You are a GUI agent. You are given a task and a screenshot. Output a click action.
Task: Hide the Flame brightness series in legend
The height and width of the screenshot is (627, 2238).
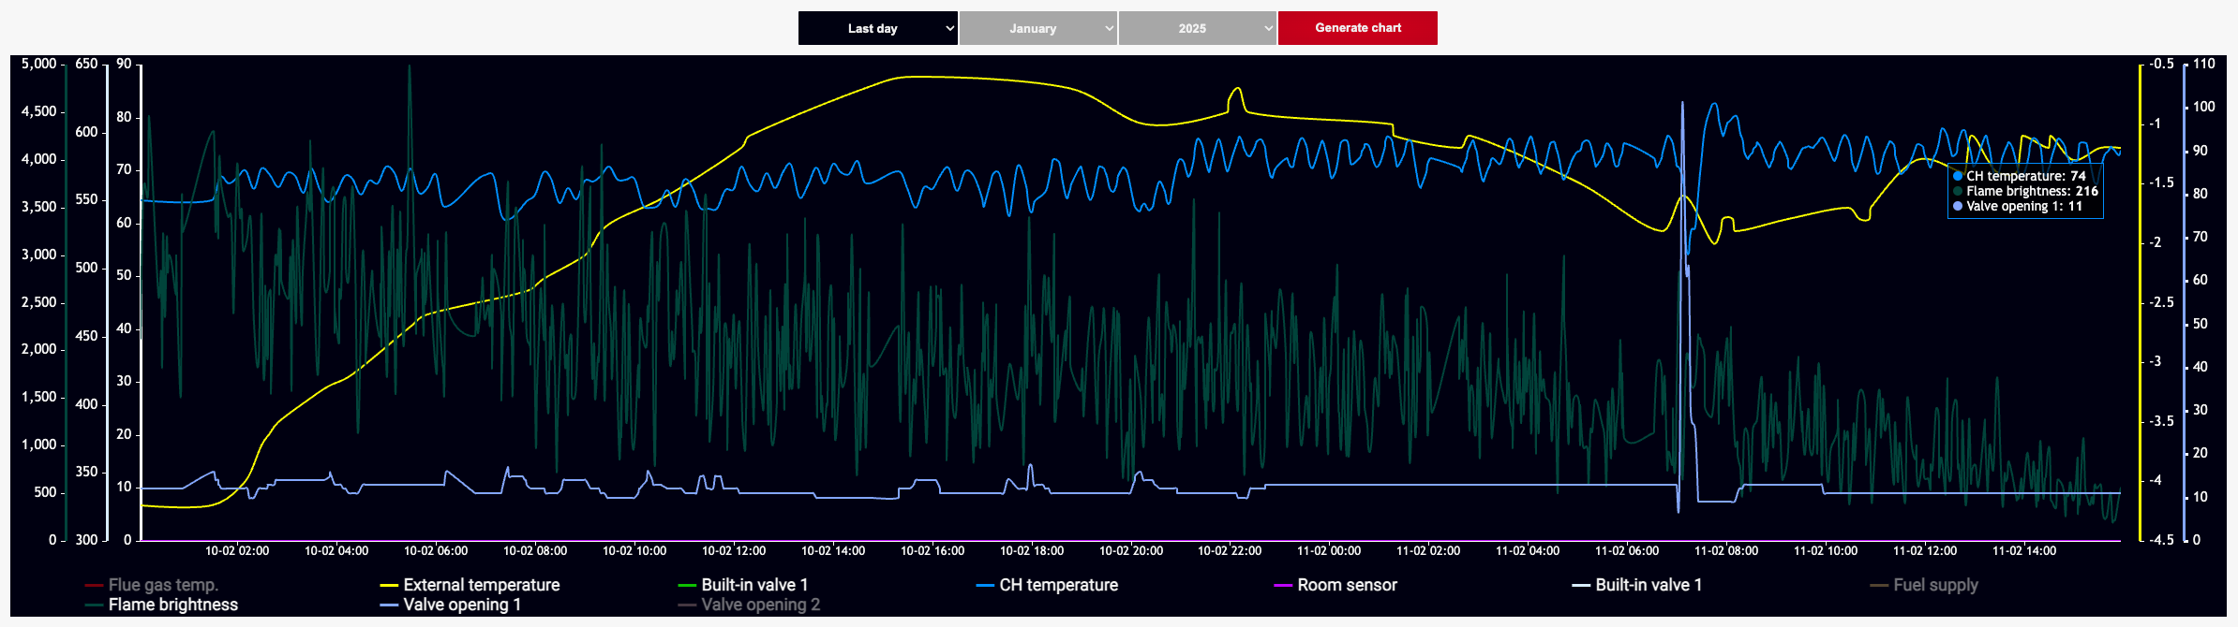(x=172, y=605)
